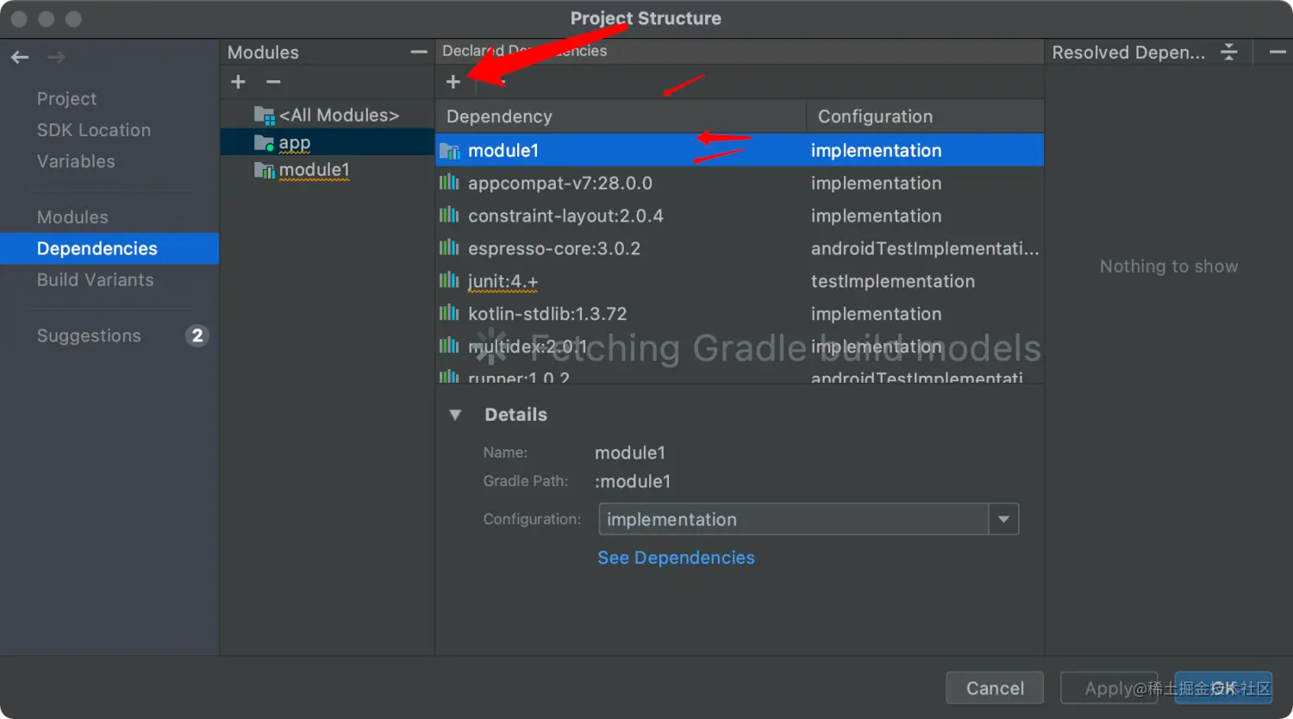Open the Variables section

[x=76, y=161]
